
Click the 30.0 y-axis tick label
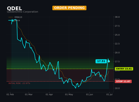(x=117, y=17)
